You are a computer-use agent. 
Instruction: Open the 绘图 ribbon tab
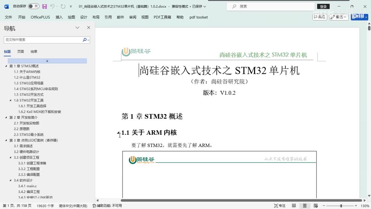click(71, 17)
